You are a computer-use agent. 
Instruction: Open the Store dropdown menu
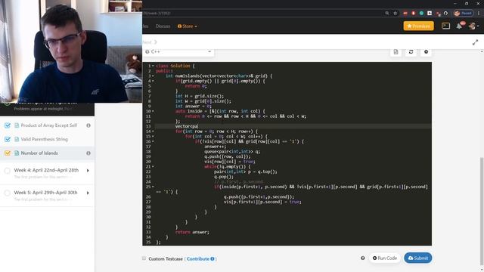(x=188, y=26)
